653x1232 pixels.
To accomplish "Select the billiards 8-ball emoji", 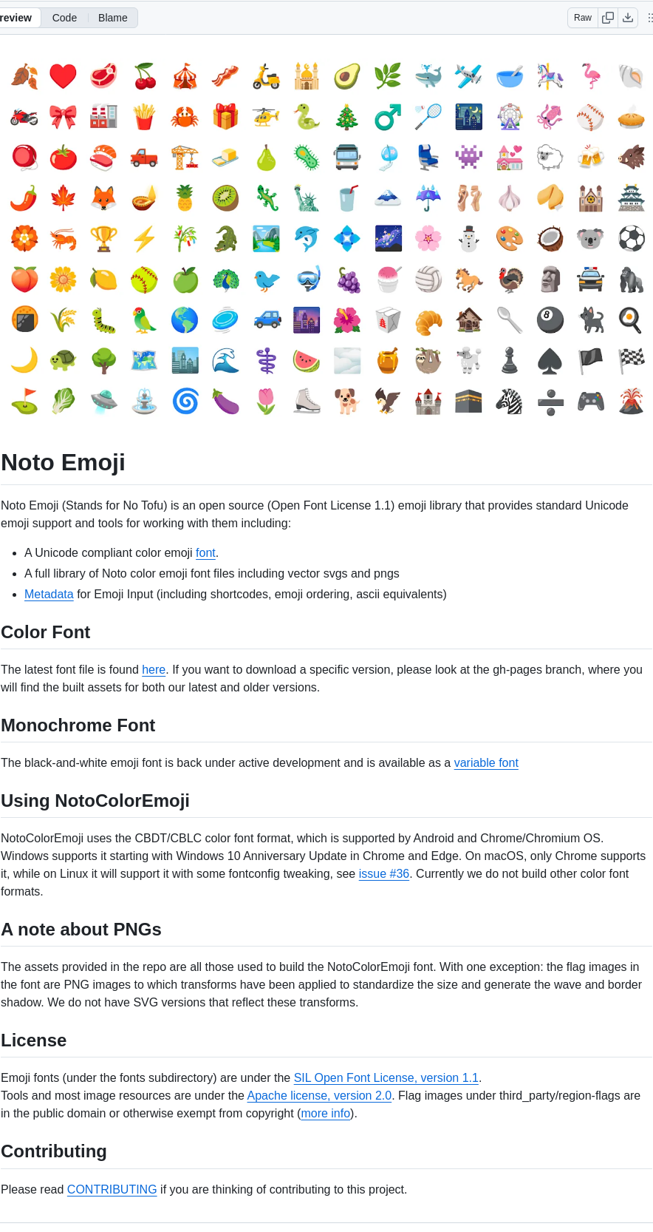I will [x=550, y=320].
